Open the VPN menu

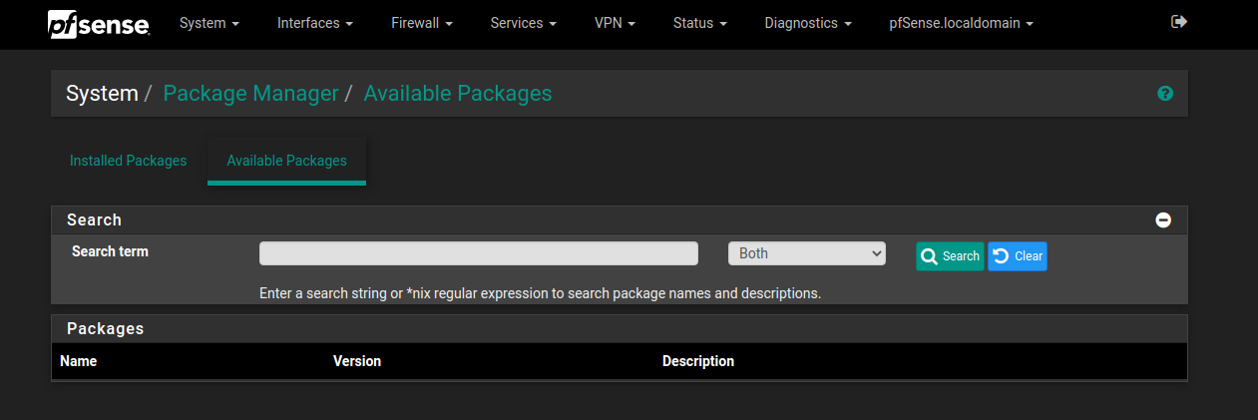click(x=615, y=22)
